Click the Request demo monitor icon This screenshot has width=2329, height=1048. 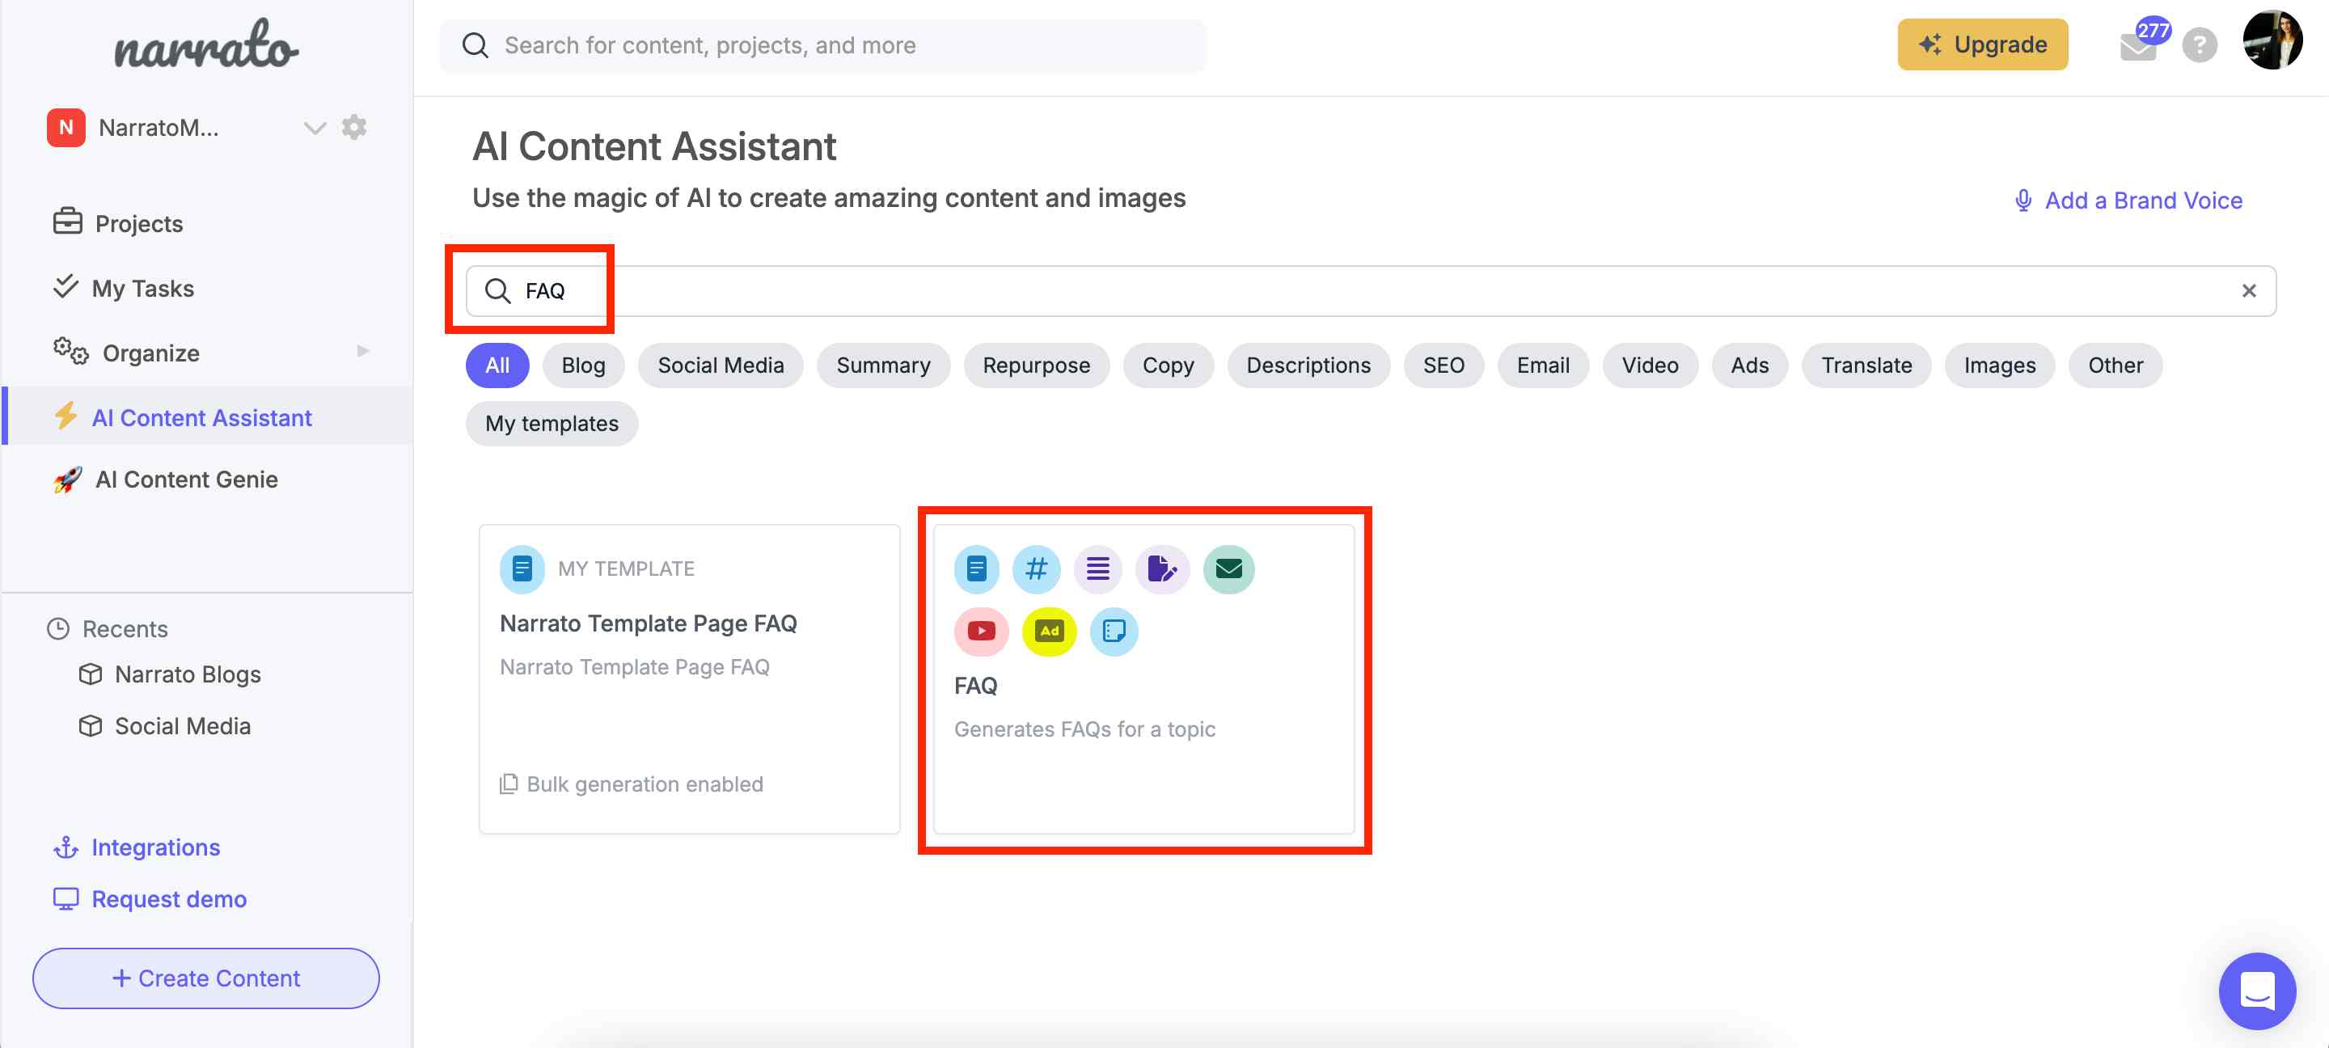[x=66, y=898]
